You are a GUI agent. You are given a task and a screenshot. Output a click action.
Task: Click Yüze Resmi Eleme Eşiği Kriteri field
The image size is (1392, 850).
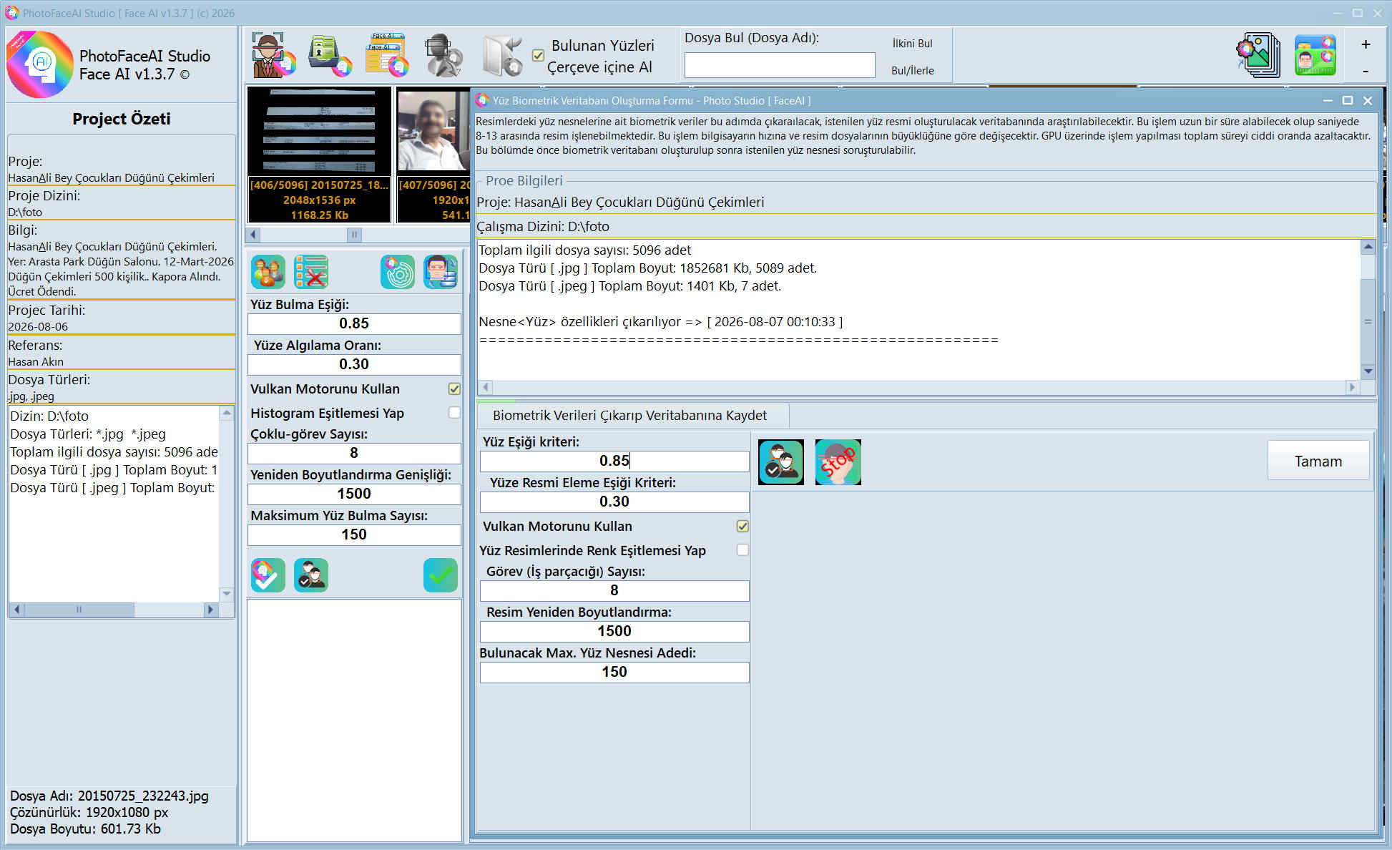(x=614, y=502)
